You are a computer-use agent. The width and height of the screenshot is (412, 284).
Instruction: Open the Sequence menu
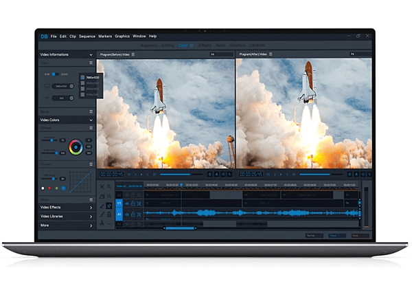pyautogui.click(x=87, y=36)
